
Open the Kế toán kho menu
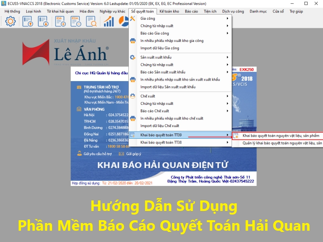[169, 11]
